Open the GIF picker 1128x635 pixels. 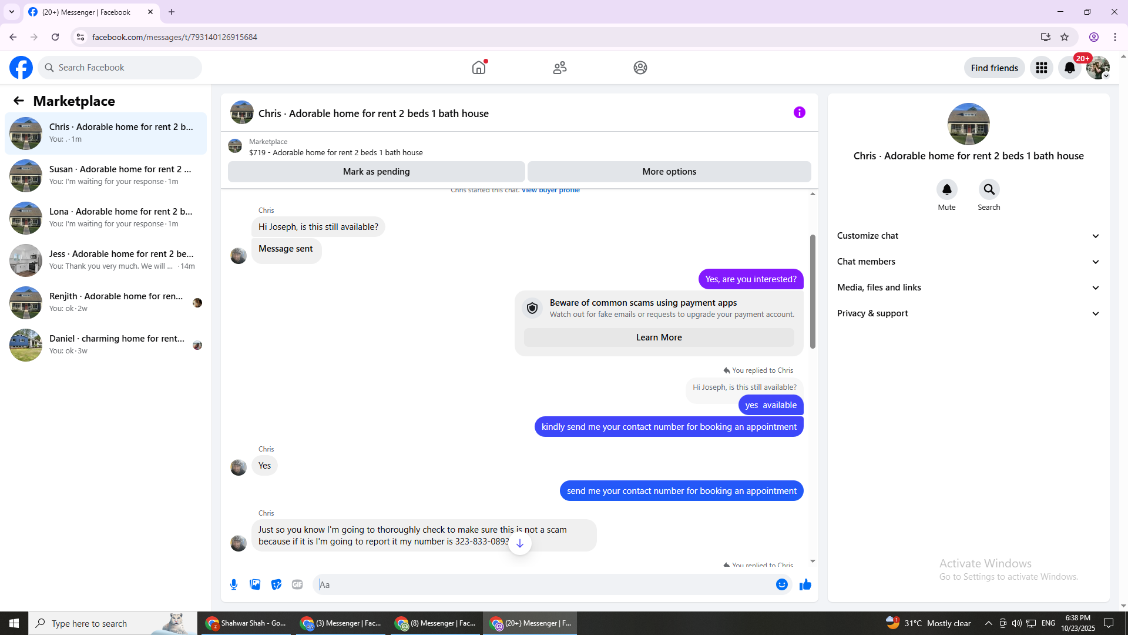[x=297, y=584]
